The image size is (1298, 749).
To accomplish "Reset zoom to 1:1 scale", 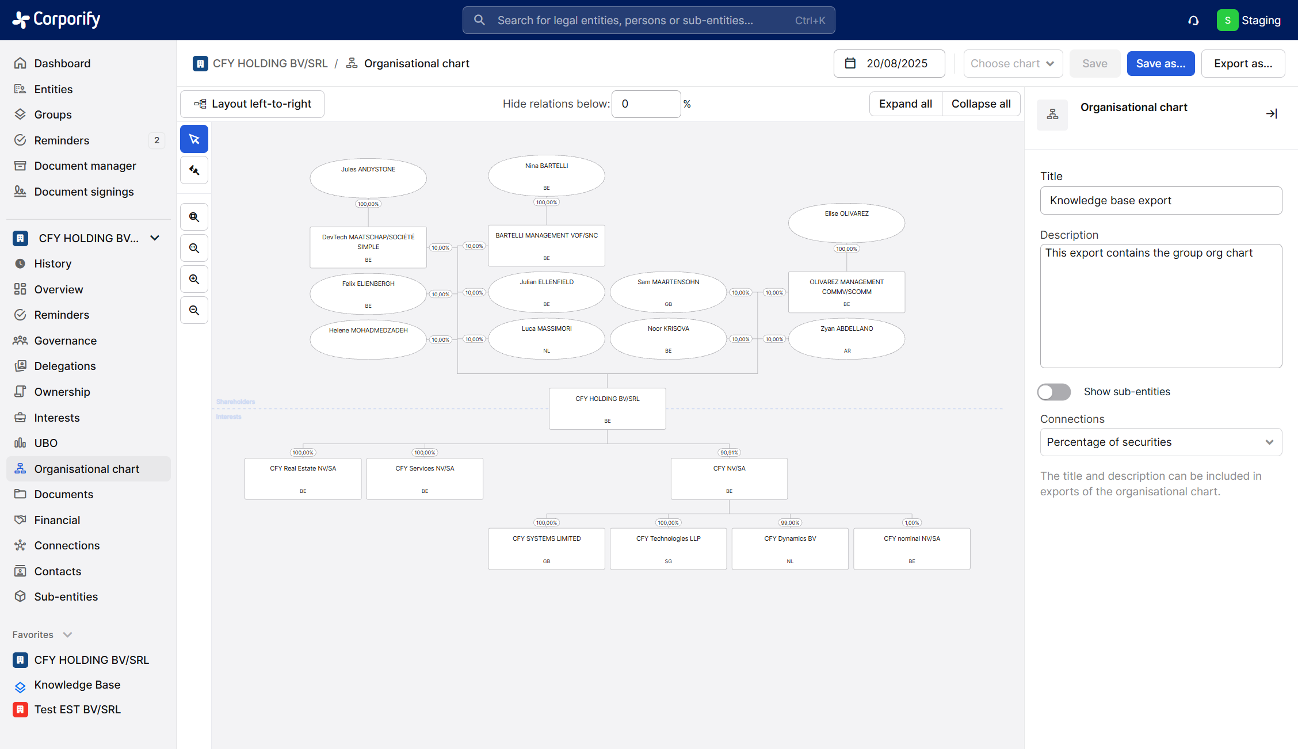I will [x=194, y=249].
